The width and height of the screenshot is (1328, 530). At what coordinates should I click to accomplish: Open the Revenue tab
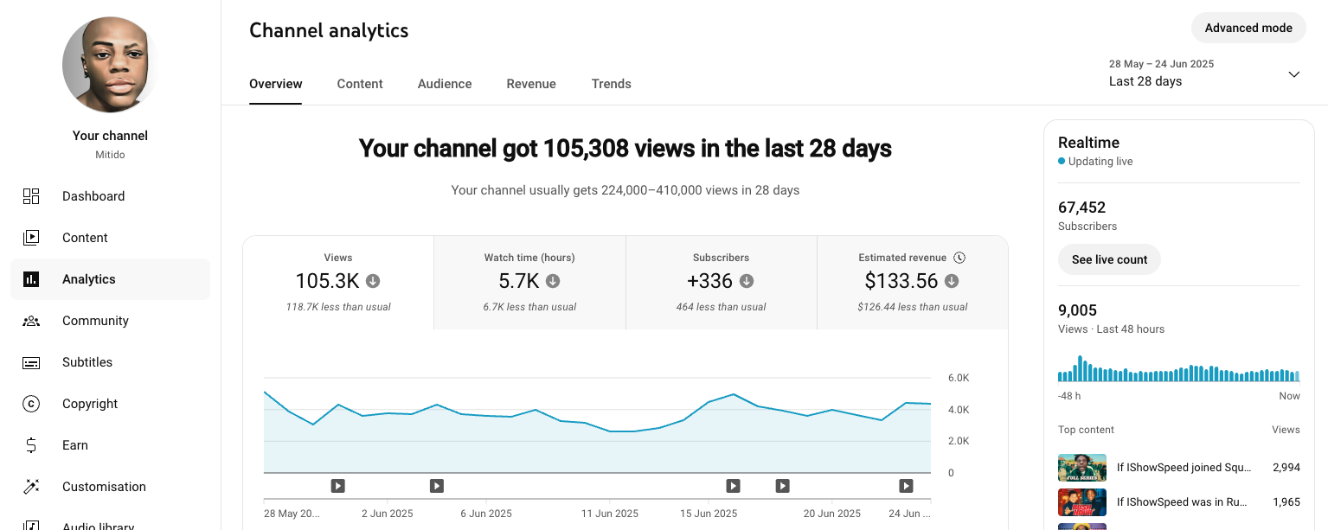(x=531, y=84)
